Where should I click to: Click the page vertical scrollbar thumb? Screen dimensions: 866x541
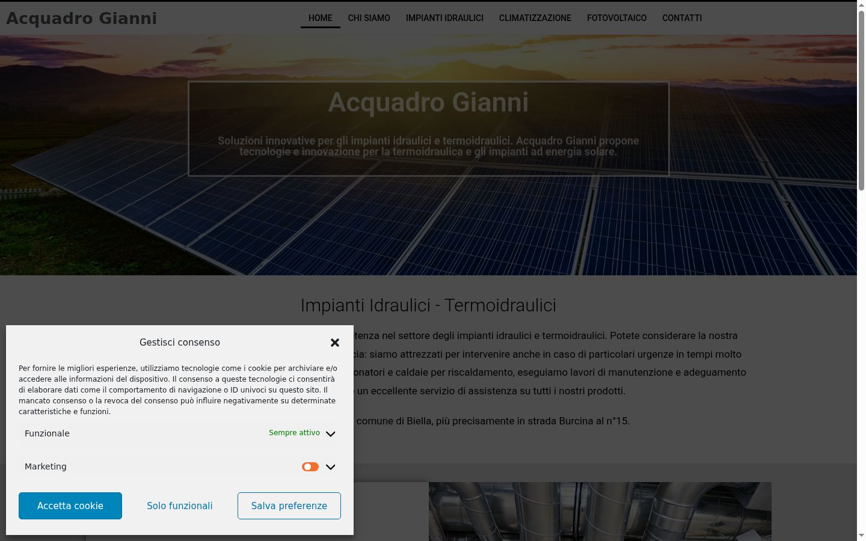point(861,100)
